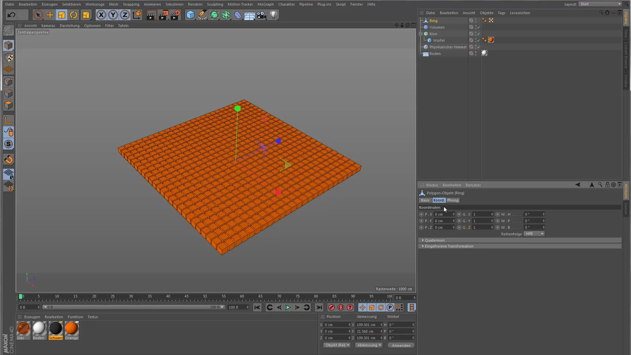The image size is (631, 355).
Task: Select the Orange material
Action: [x=72, y=331]
